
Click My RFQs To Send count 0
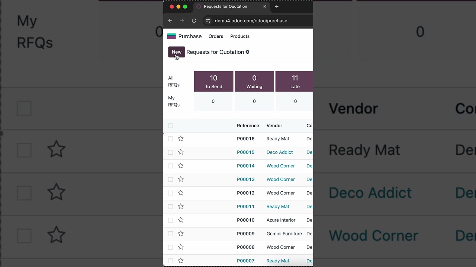tap(213, 101)
